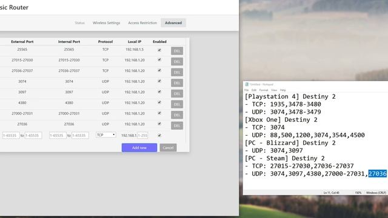
Task: Focus the external port end field
Action: pyautogui.click(x=33, y=136)
